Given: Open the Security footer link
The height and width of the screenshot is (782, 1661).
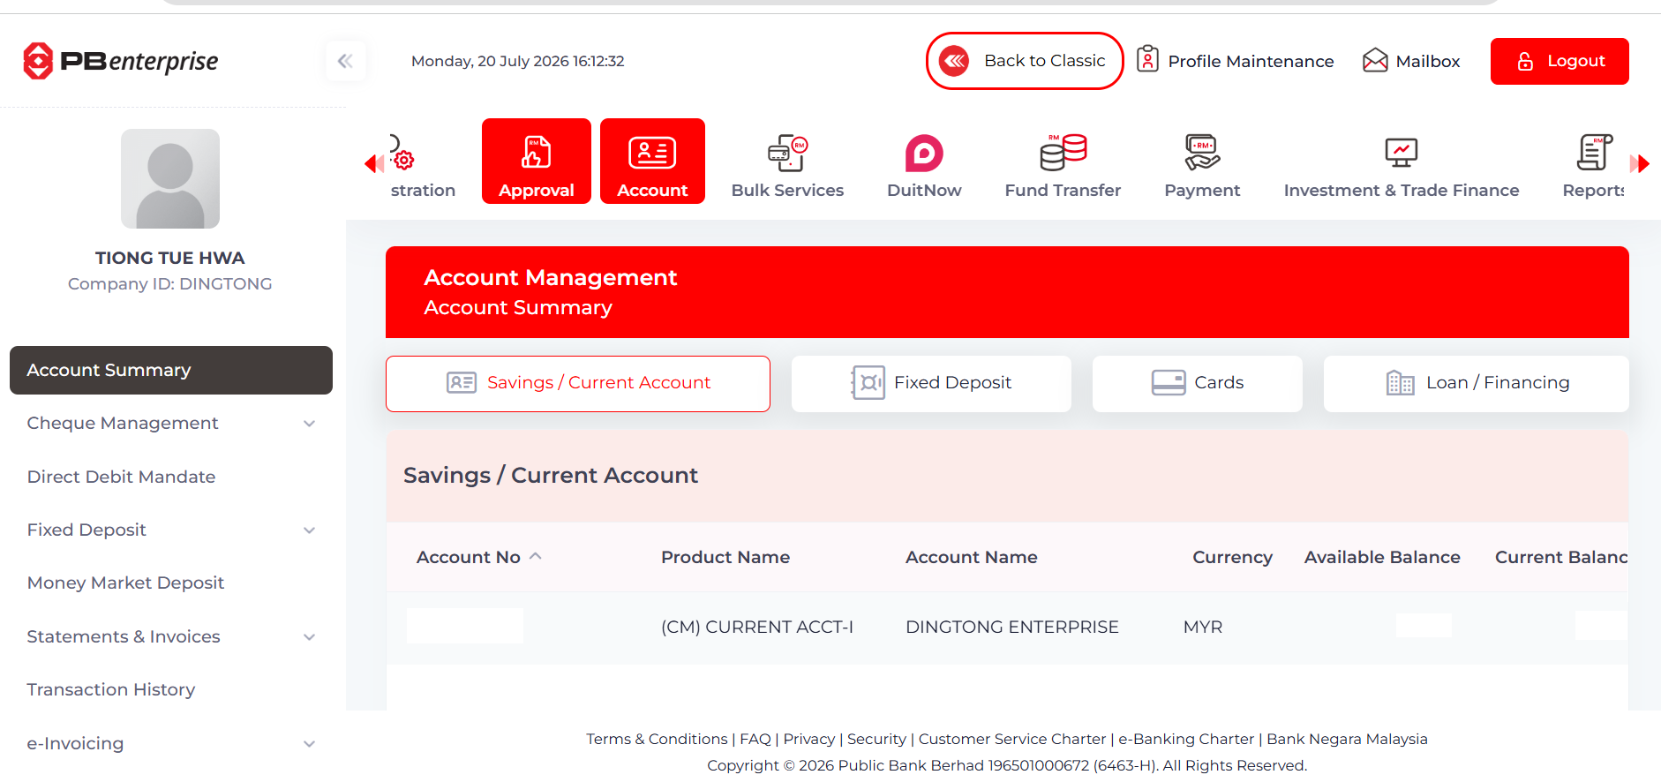Looking at the screenshot, I should 876,739.
